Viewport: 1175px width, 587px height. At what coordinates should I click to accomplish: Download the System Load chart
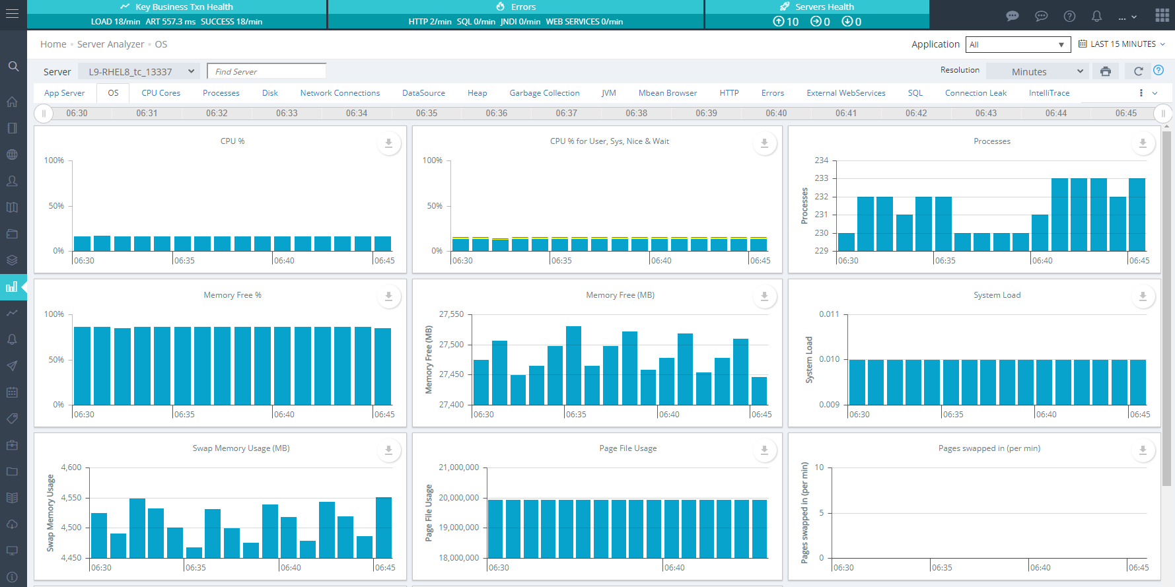tap(1143, 297)
